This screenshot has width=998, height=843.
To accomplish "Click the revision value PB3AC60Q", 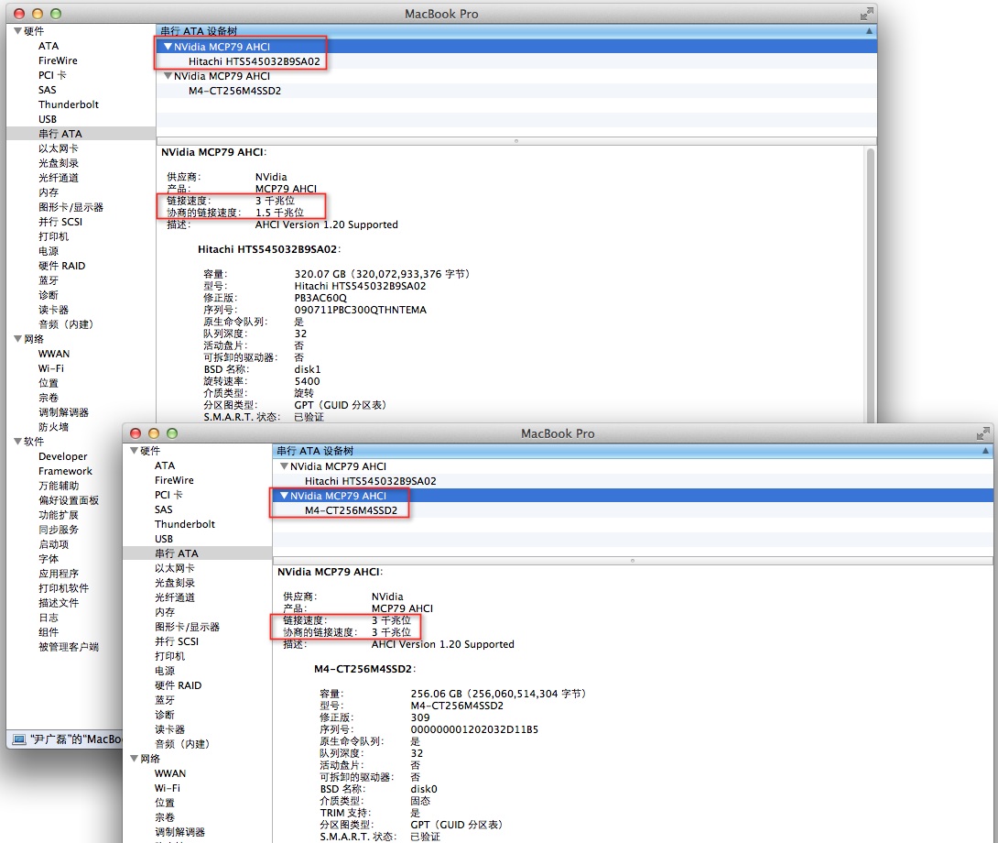I will click(320, 298).
